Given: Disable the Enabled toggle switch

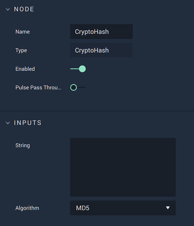Looking at the screenshot, I should tap(78, 69).
